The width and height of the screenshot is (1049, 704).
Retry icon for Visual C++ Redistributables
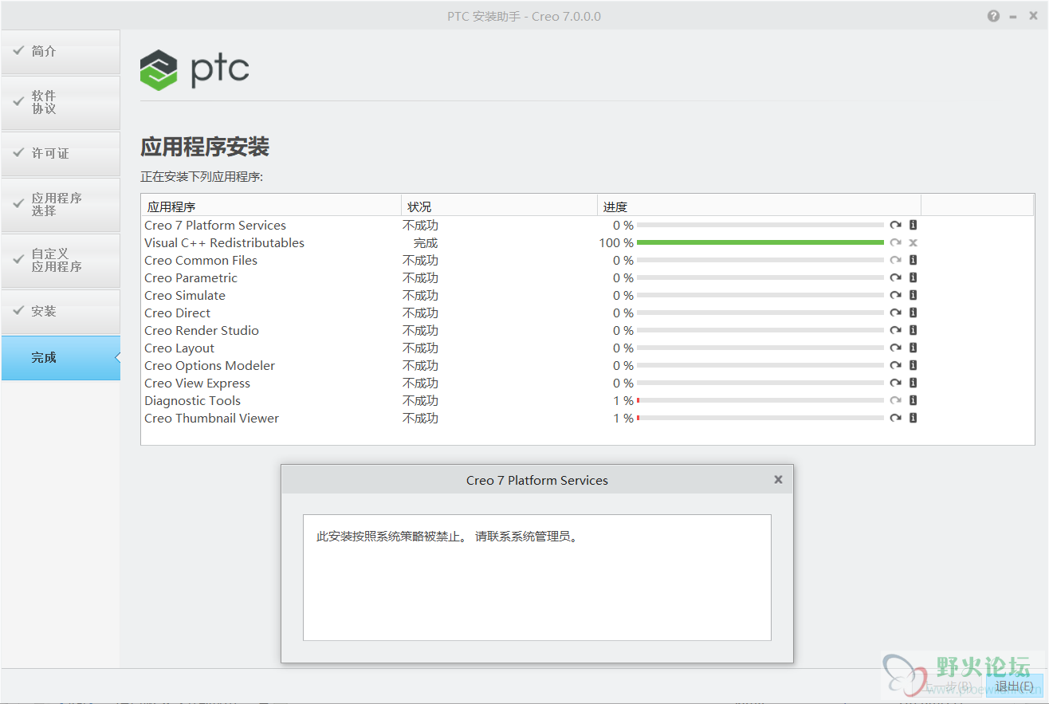click(x=895, y=242)
